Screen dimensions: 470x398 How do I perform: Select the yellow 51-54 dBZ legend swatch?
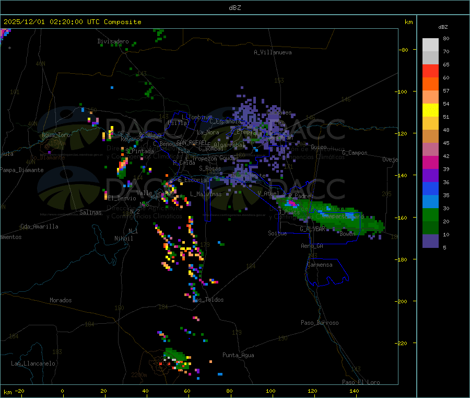(430, 110)
